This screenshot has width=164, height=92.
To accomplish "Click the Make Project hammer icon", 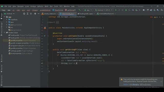I will 80,10.
